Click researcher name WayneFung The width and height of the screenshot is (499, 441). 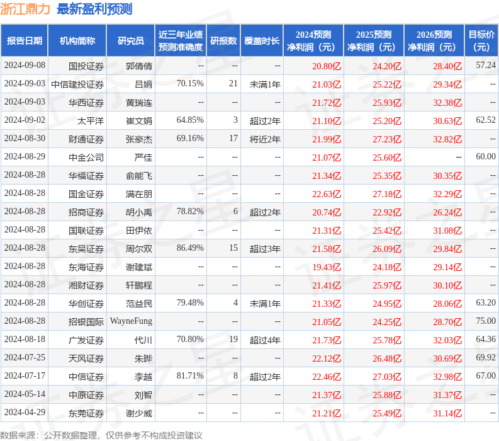click(131, 321)
